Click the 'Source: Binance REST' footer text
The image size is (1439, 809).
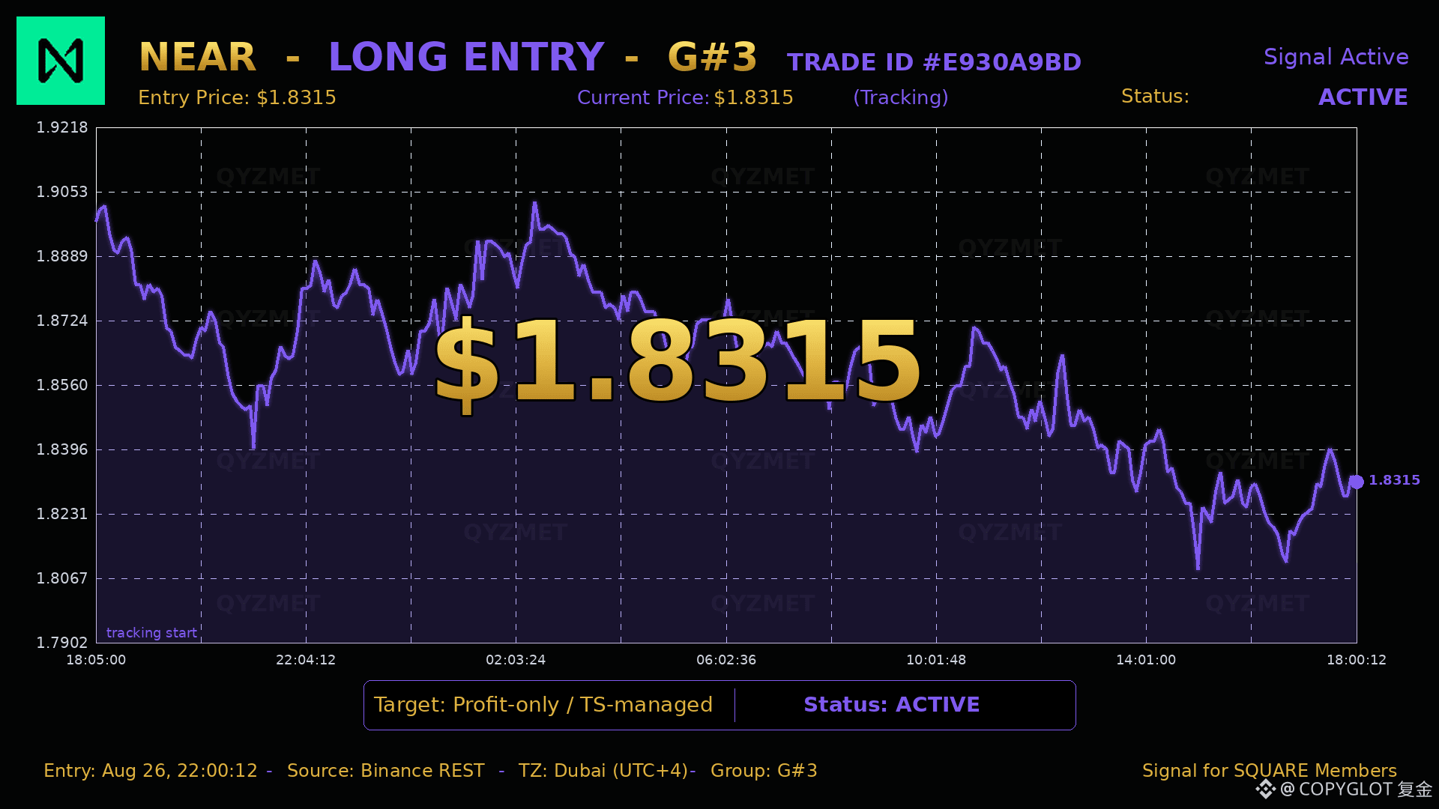click(386, 771)
